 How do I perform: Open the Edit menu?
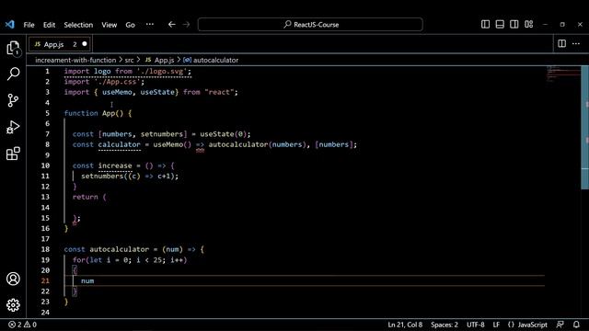click(49, 25)
